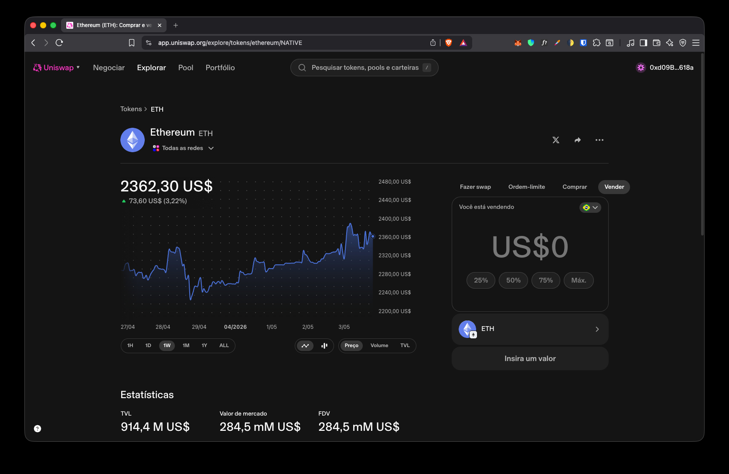
Task: Switch to the Ordem-limite tab
Action: 527,187
